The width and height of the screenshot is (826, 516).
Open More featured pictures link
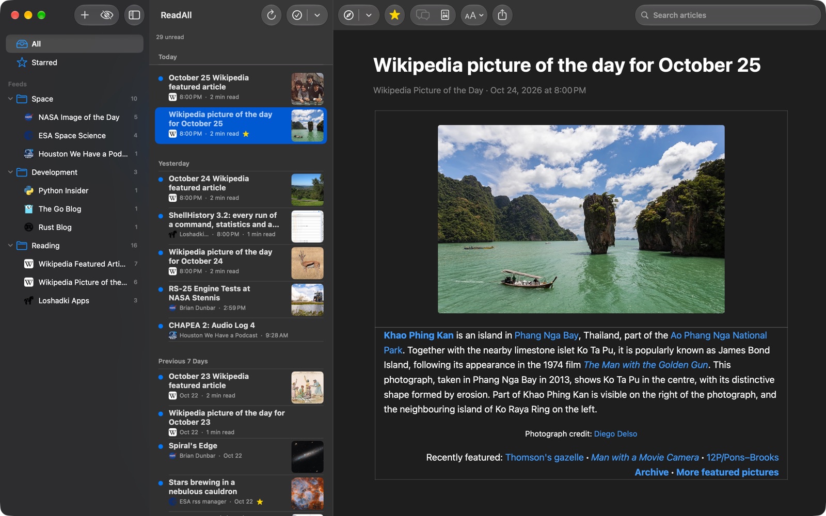pos(727,472)
